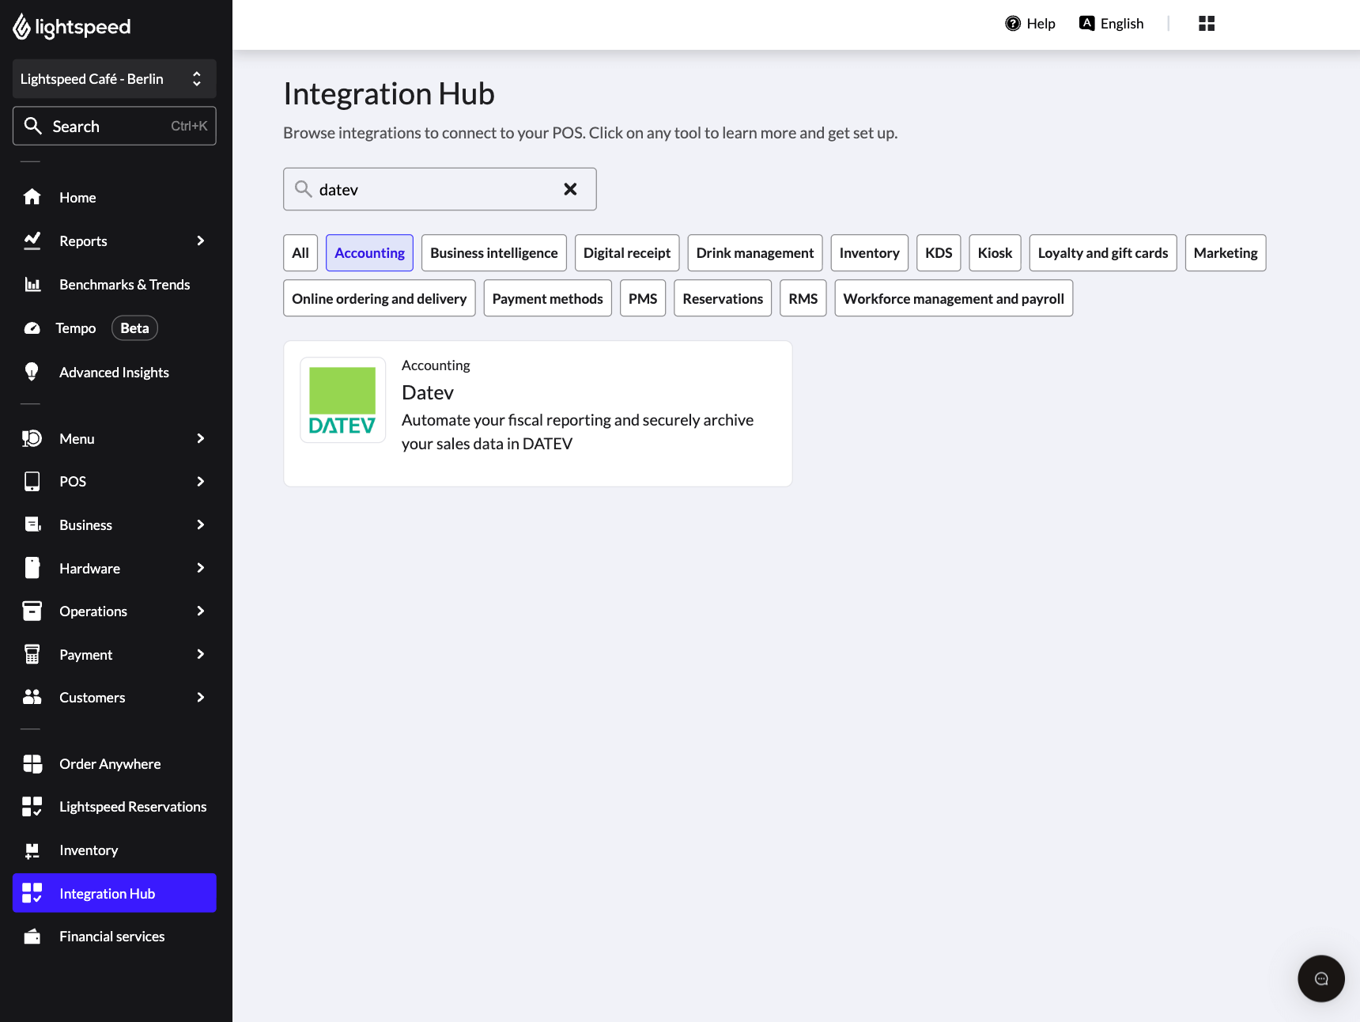Open the Home section from sidebar
This screenshot has height=1022, width=1360.
[77, 197]
